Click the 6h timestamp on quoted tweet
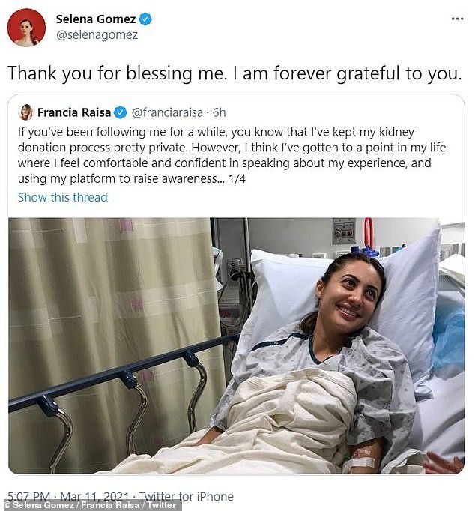Screen dimensions: 475x511 coord(219,113)
